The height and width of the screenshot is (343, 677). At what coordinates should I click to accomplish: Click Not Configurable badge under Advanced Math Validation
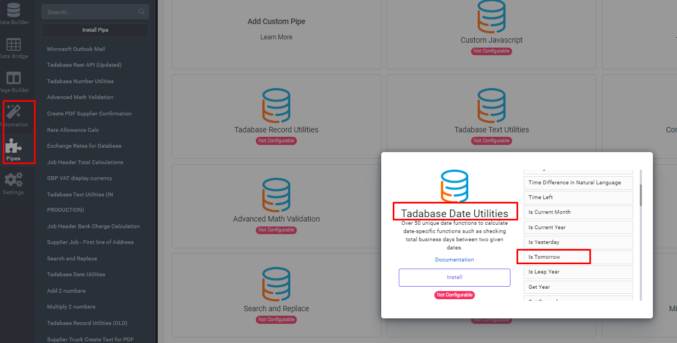tap(277, 230)
